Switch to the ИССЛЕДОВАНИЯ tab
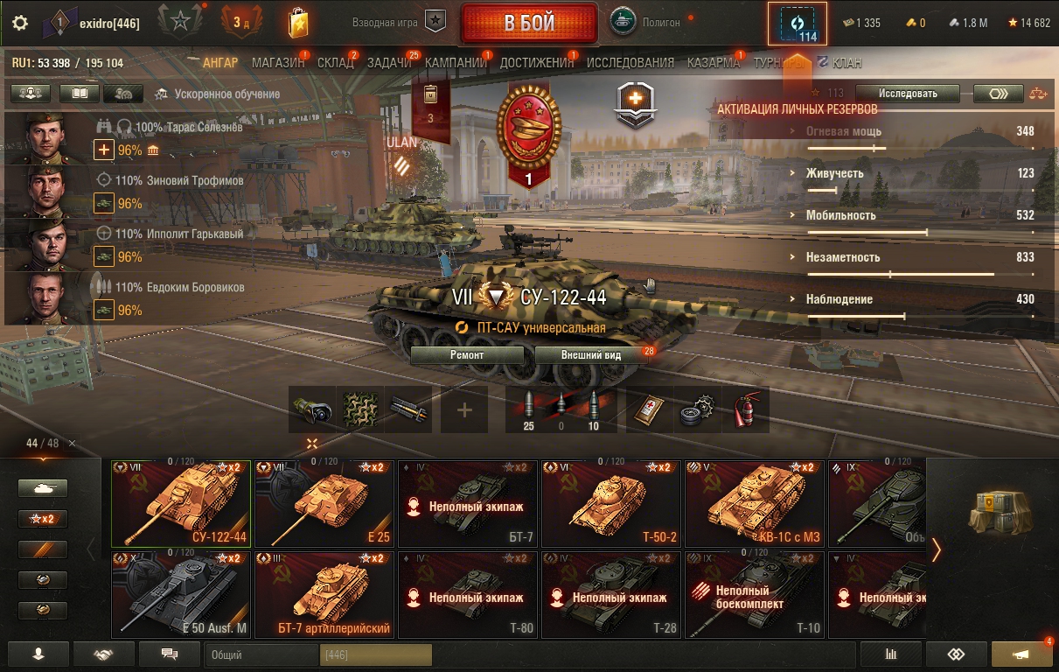Screen dimensions: 1059x672 pyautogui.click(x=631, y=63)
